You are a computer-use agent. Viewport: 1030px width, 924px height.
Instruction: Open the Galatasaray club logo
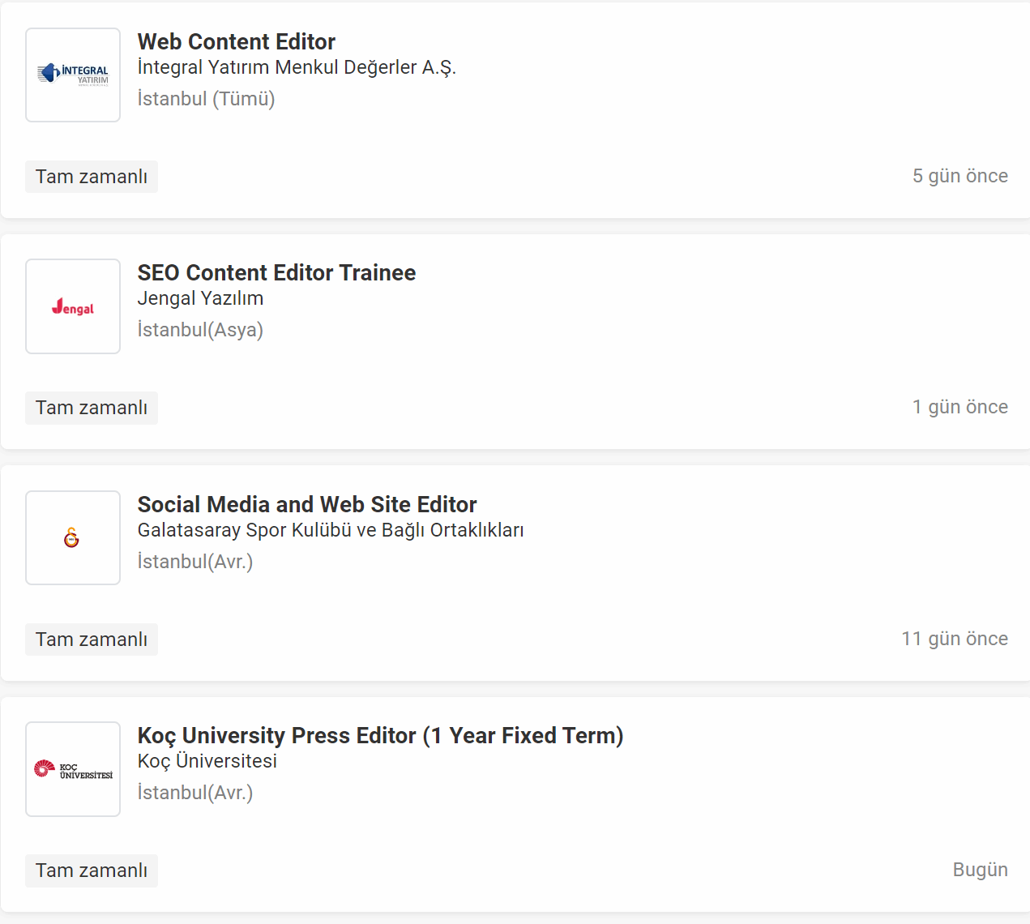pyautogui.click(x=73, y=537)
